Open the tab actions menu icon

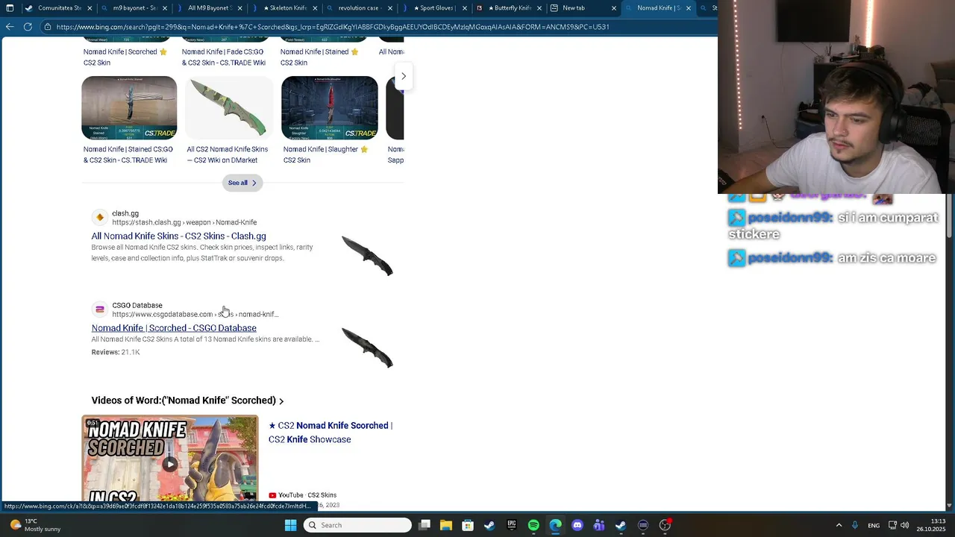tap(9, 8)
